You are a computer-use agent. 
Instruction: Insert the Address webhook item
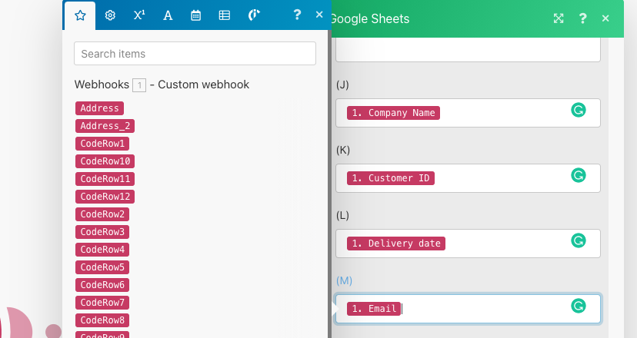99,108
